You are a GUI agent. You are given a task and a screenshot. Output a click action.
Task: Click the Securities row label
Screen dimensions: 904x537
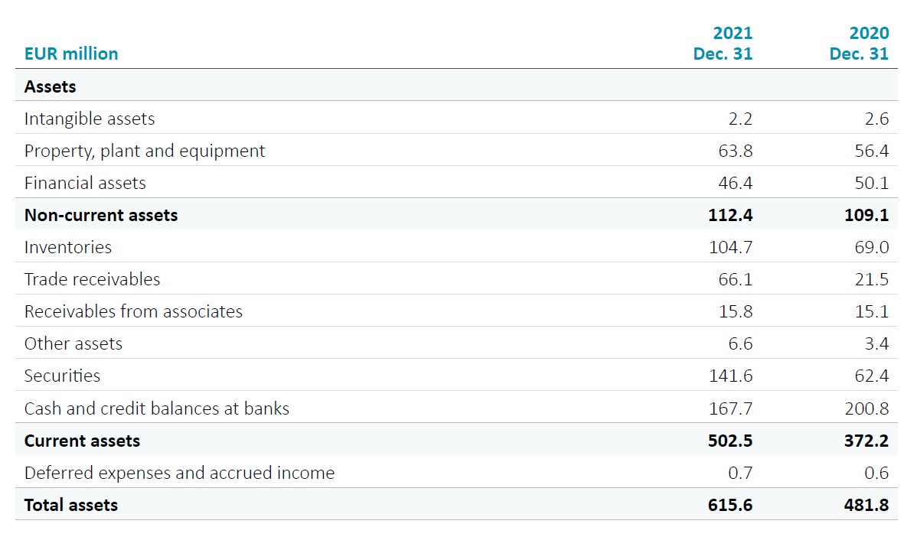[x=62, y=376]
